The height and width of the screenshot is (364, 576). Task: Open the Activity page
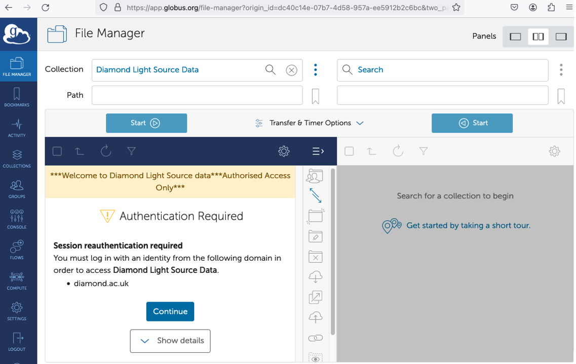point(17,128)
